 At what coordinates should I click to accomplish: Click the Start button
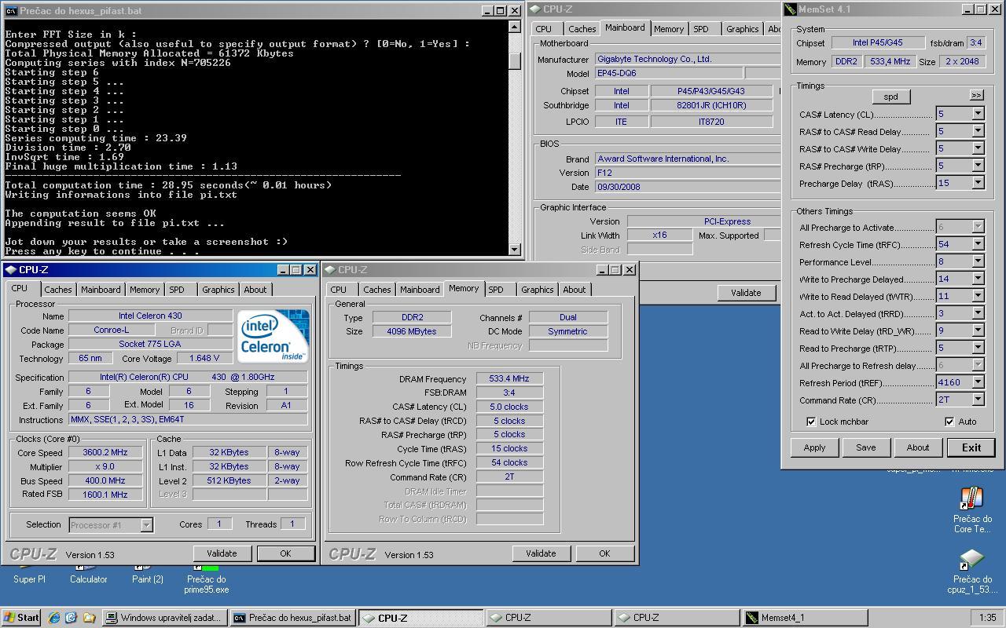[x=21, y=618]
